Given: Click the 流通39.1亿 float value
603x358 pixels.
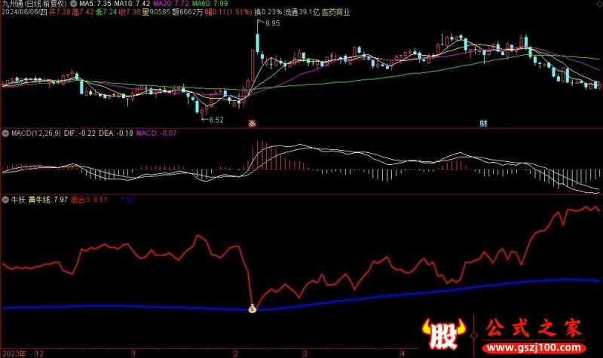Looking at the screenshot, I should tap(302, 12).
